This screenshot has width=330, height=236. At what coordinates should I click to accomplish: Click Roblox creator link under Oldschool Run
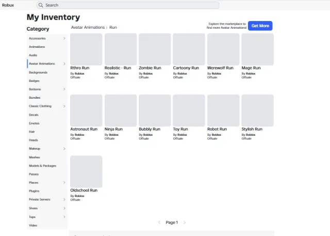pos(79,196)
